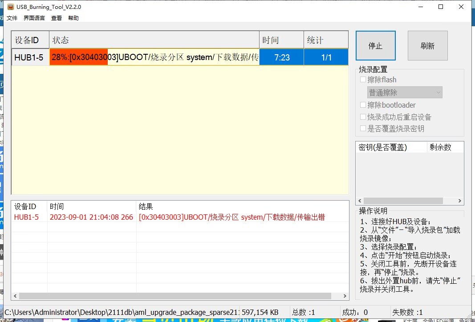Click the 停止 button
The image size is (475, 322).
coord(375,46)
